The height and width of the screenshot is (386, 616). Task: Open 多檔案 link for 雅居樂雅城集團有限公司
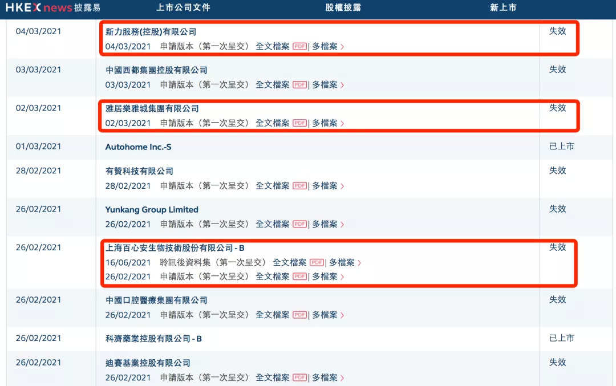coord(325,123)
